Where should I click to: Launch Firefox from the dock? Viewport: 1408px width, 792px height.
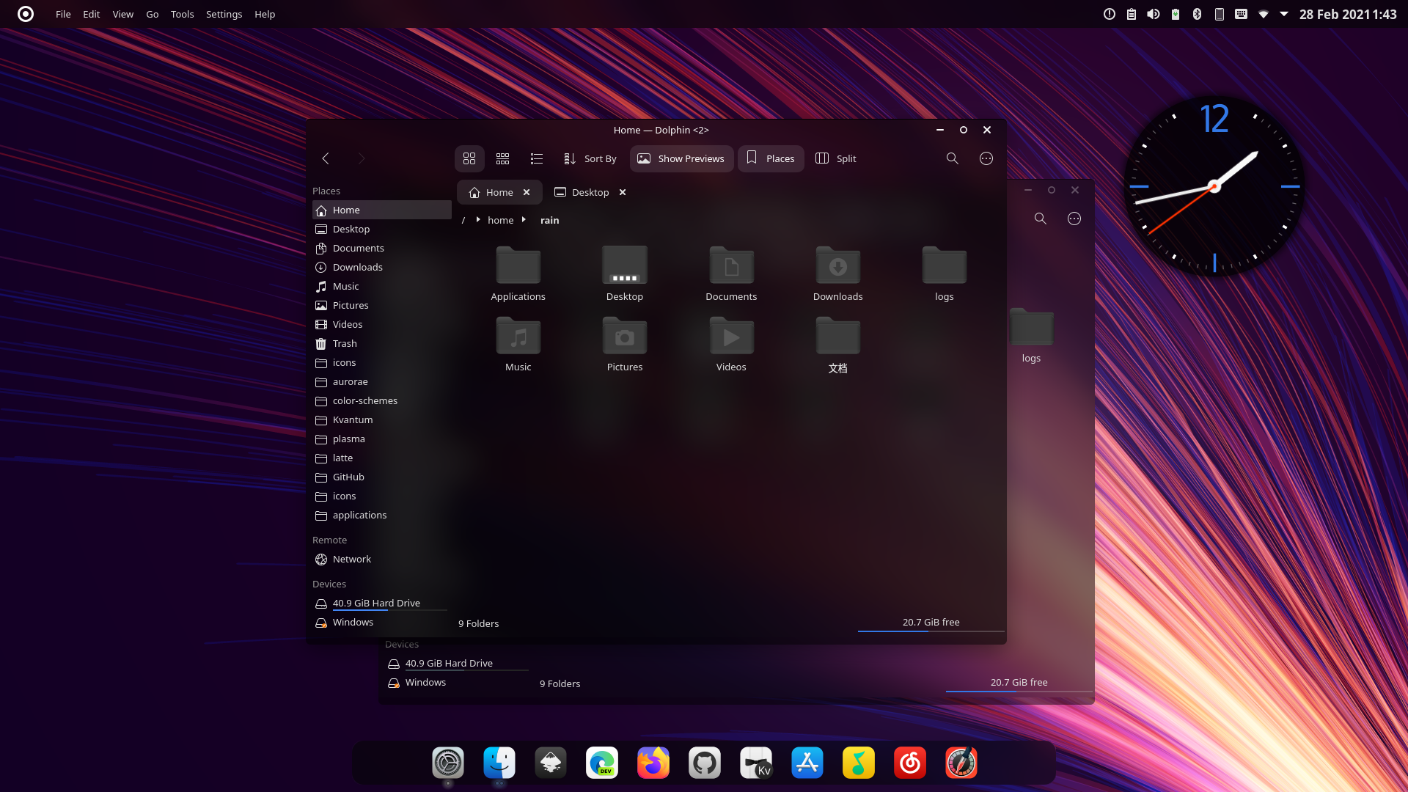coord(653,763)
